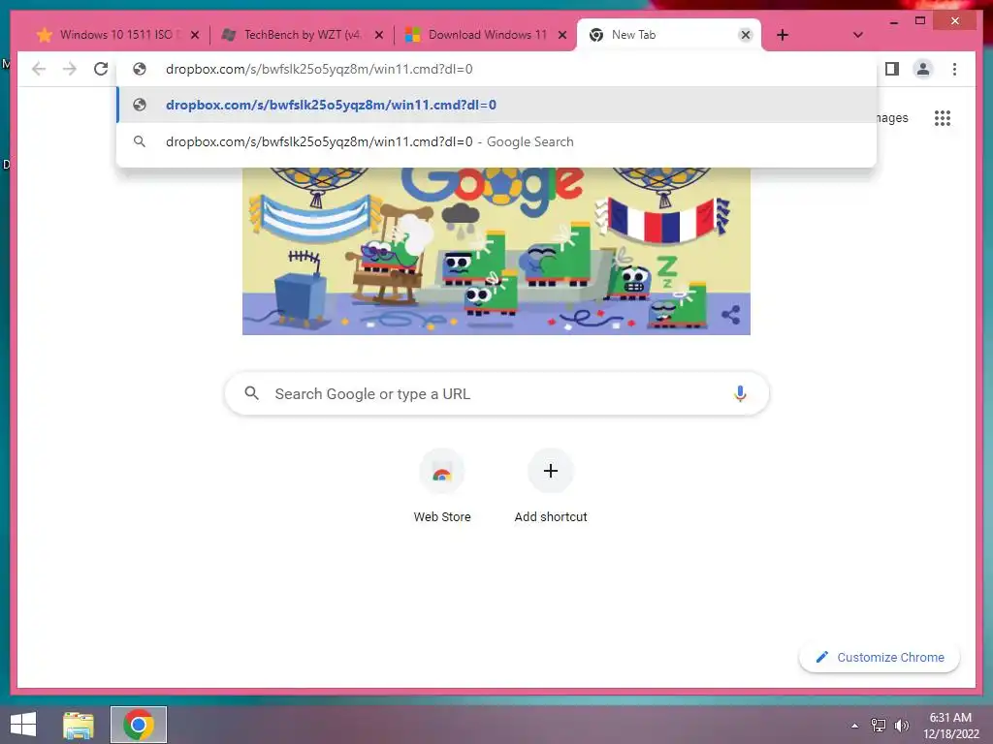The image size is (993, 744).
Task: Open the Google apps grid
Action: pos(943,117)
